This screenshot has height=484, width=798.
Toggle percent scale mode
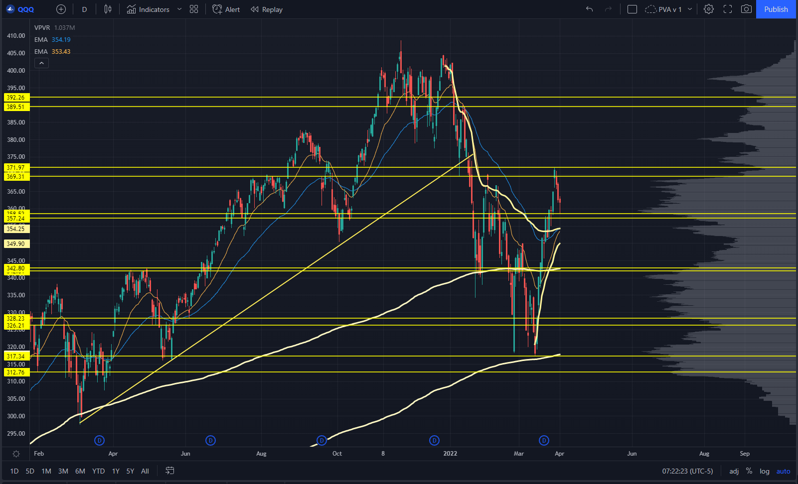pos(749,471)
